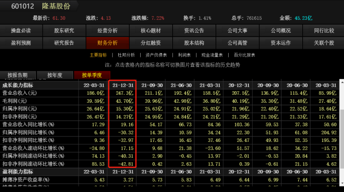Click 操盘必读 navigation button
Viewport: 344px width, 192px height.
[x=21, y=30]
